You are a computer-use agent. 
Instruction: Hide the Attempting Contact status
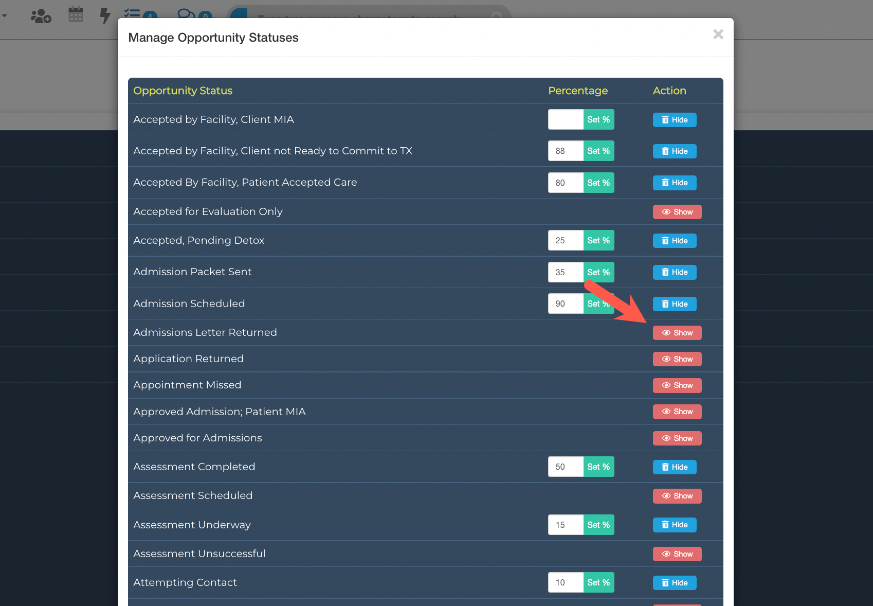(x=674, y=583)
